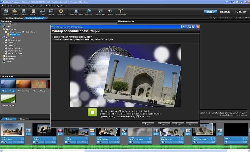Click the horizontal timeline scrollbar
The width and height of the screenshot is (250, 152).
pyautogui.click(x=156, y=151)
